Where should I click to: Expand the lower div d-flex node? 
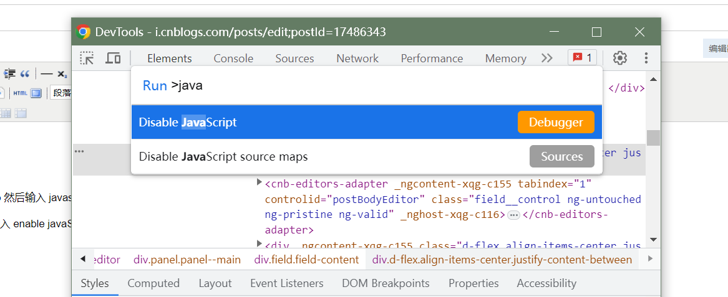(x=260, y=243)
